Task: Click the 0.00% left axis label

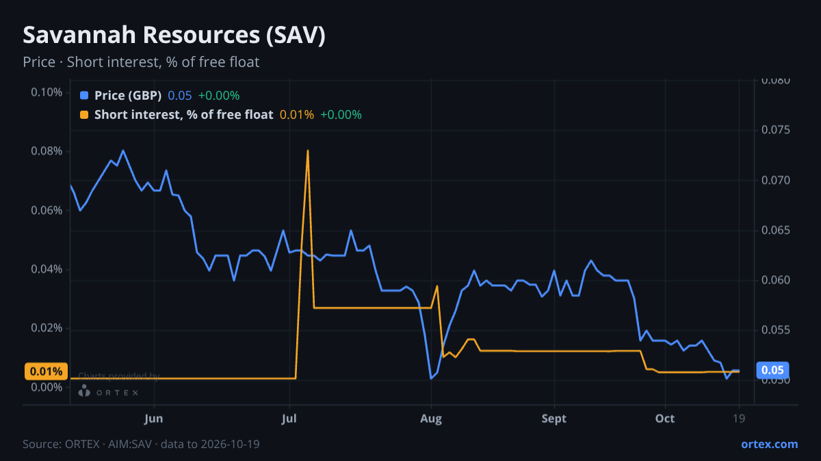Action: click(47, 387)
